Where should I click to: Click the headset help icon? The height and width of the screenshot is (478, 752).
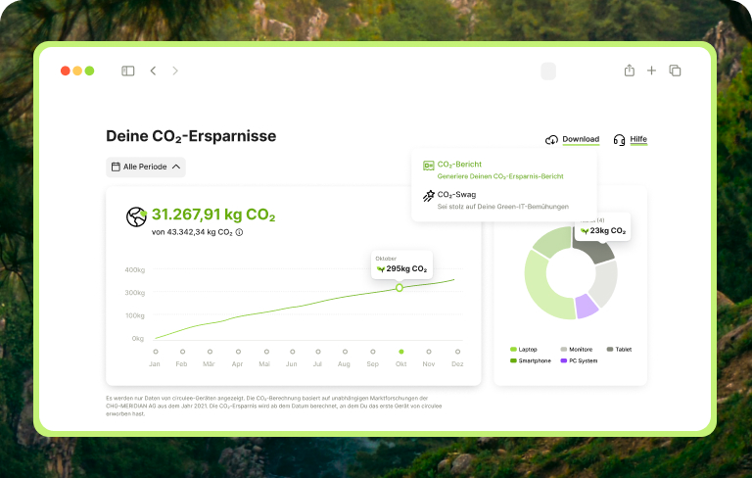pyautogui.click(x=619, y=140)
